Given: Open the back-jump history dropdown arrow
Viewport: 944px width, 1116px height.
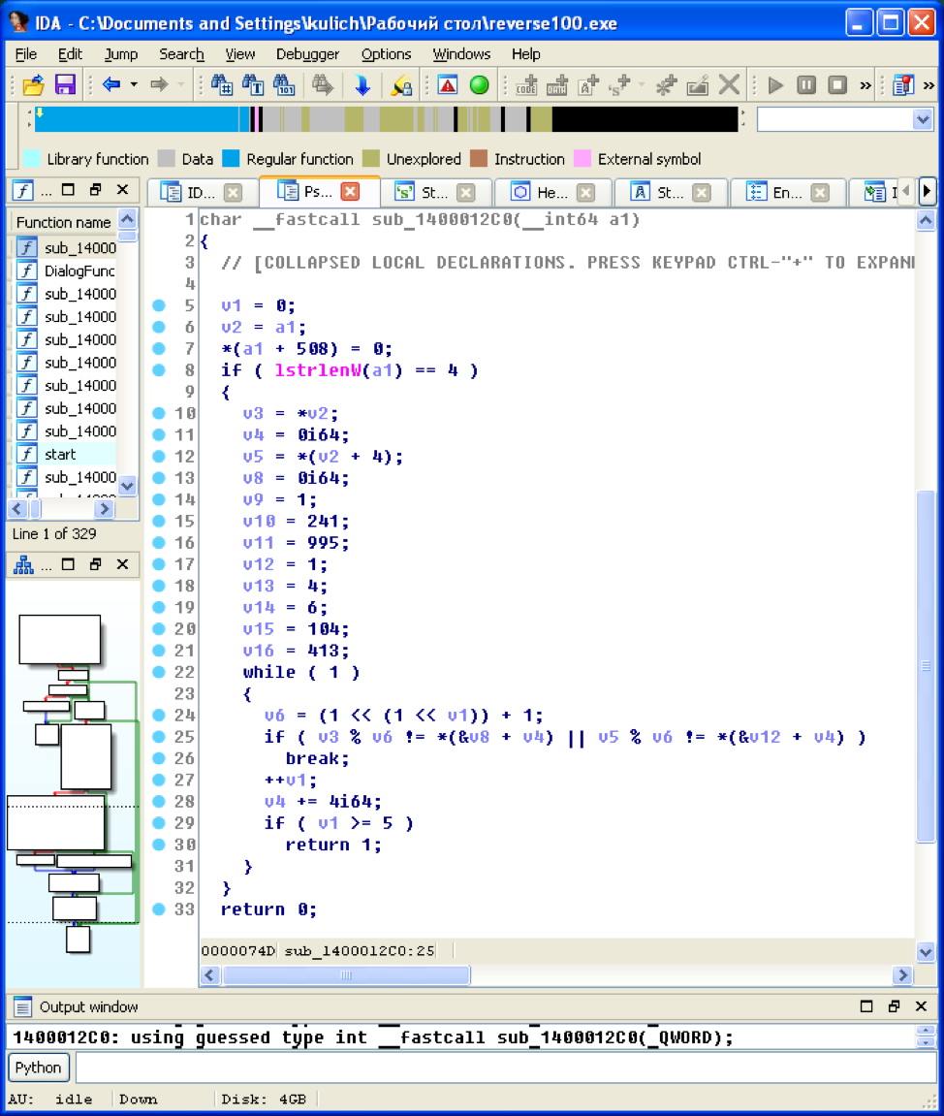Looking at the screenshot, I should [134, 84].
